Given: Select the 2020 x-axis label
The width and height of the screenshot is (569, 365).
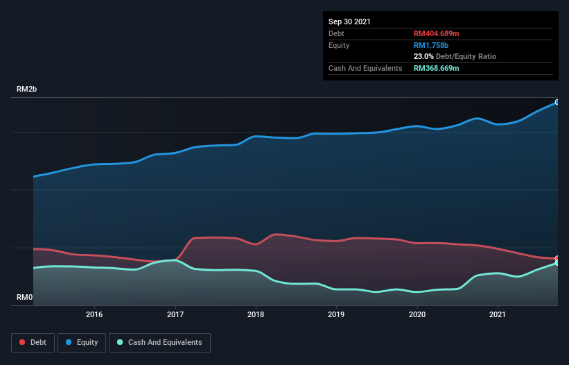Looking at the screenshot, I should click(417, 315).
